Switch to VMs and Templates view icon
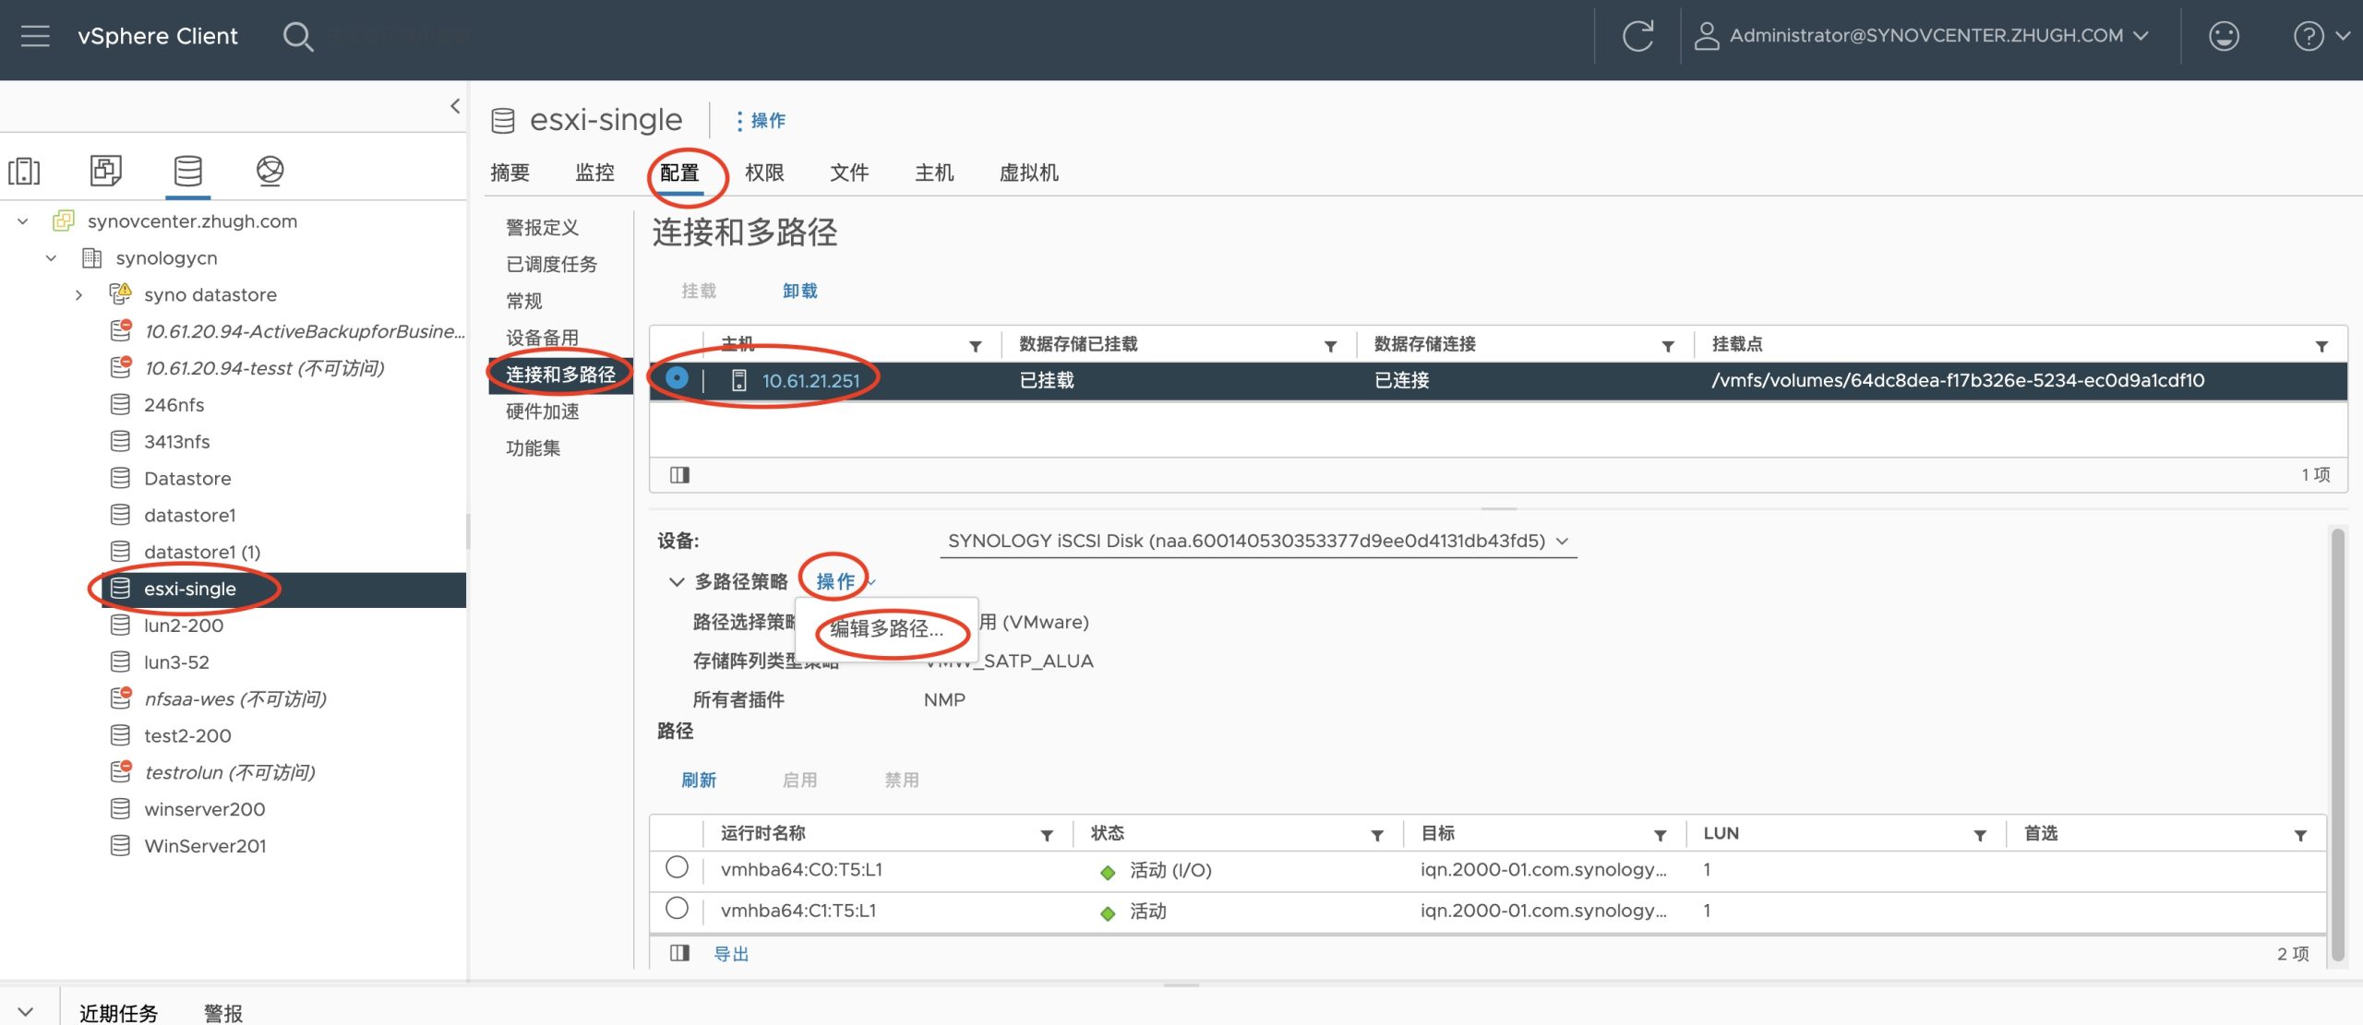The height and width of the screenshot is (1025, 2363). (x=105, y=171)
